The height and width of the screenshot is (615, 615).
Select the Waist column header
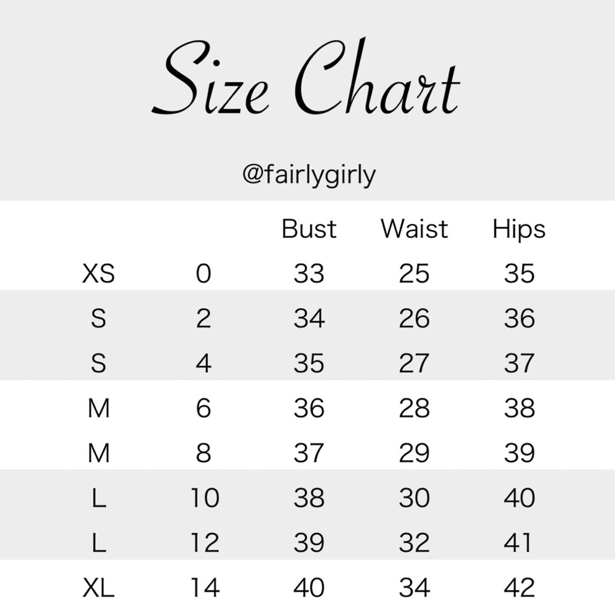[x=414, y=229]
